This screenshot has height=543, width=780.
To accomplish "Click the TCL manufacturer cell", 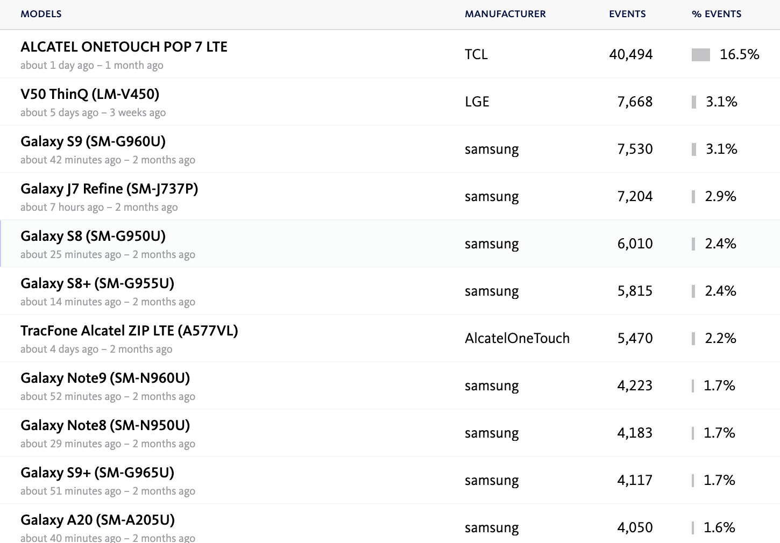I will pyautogui.click(x=476, y=54).
